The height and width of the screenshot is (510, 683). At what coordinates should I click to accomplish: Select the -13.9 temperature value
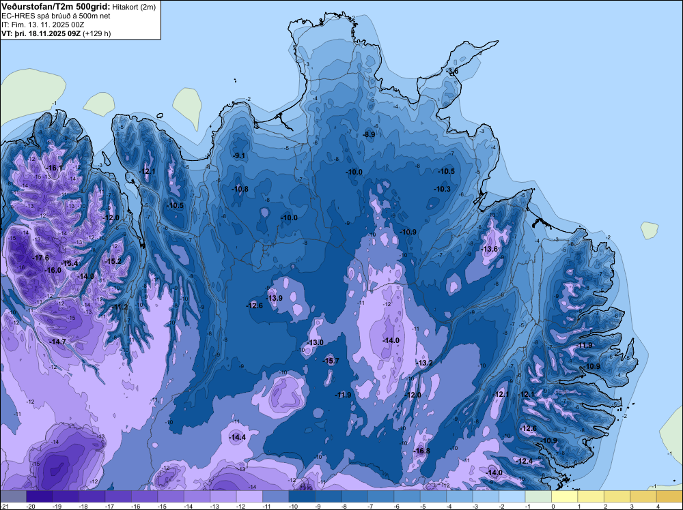(275, 298)
